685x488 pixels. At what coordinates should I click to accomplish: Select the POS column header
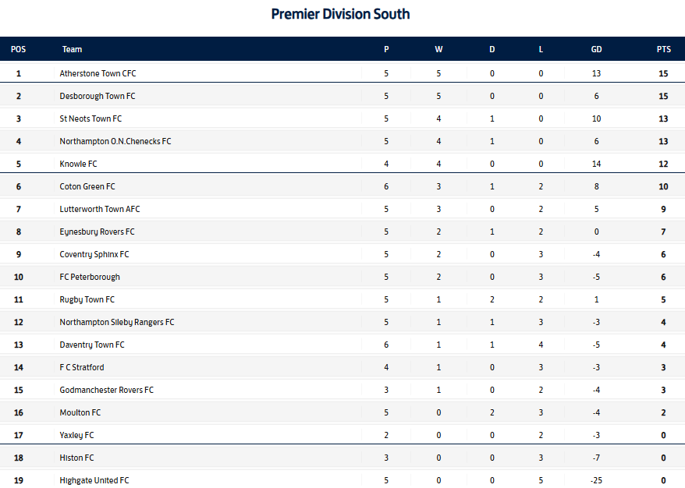[19, 49]
